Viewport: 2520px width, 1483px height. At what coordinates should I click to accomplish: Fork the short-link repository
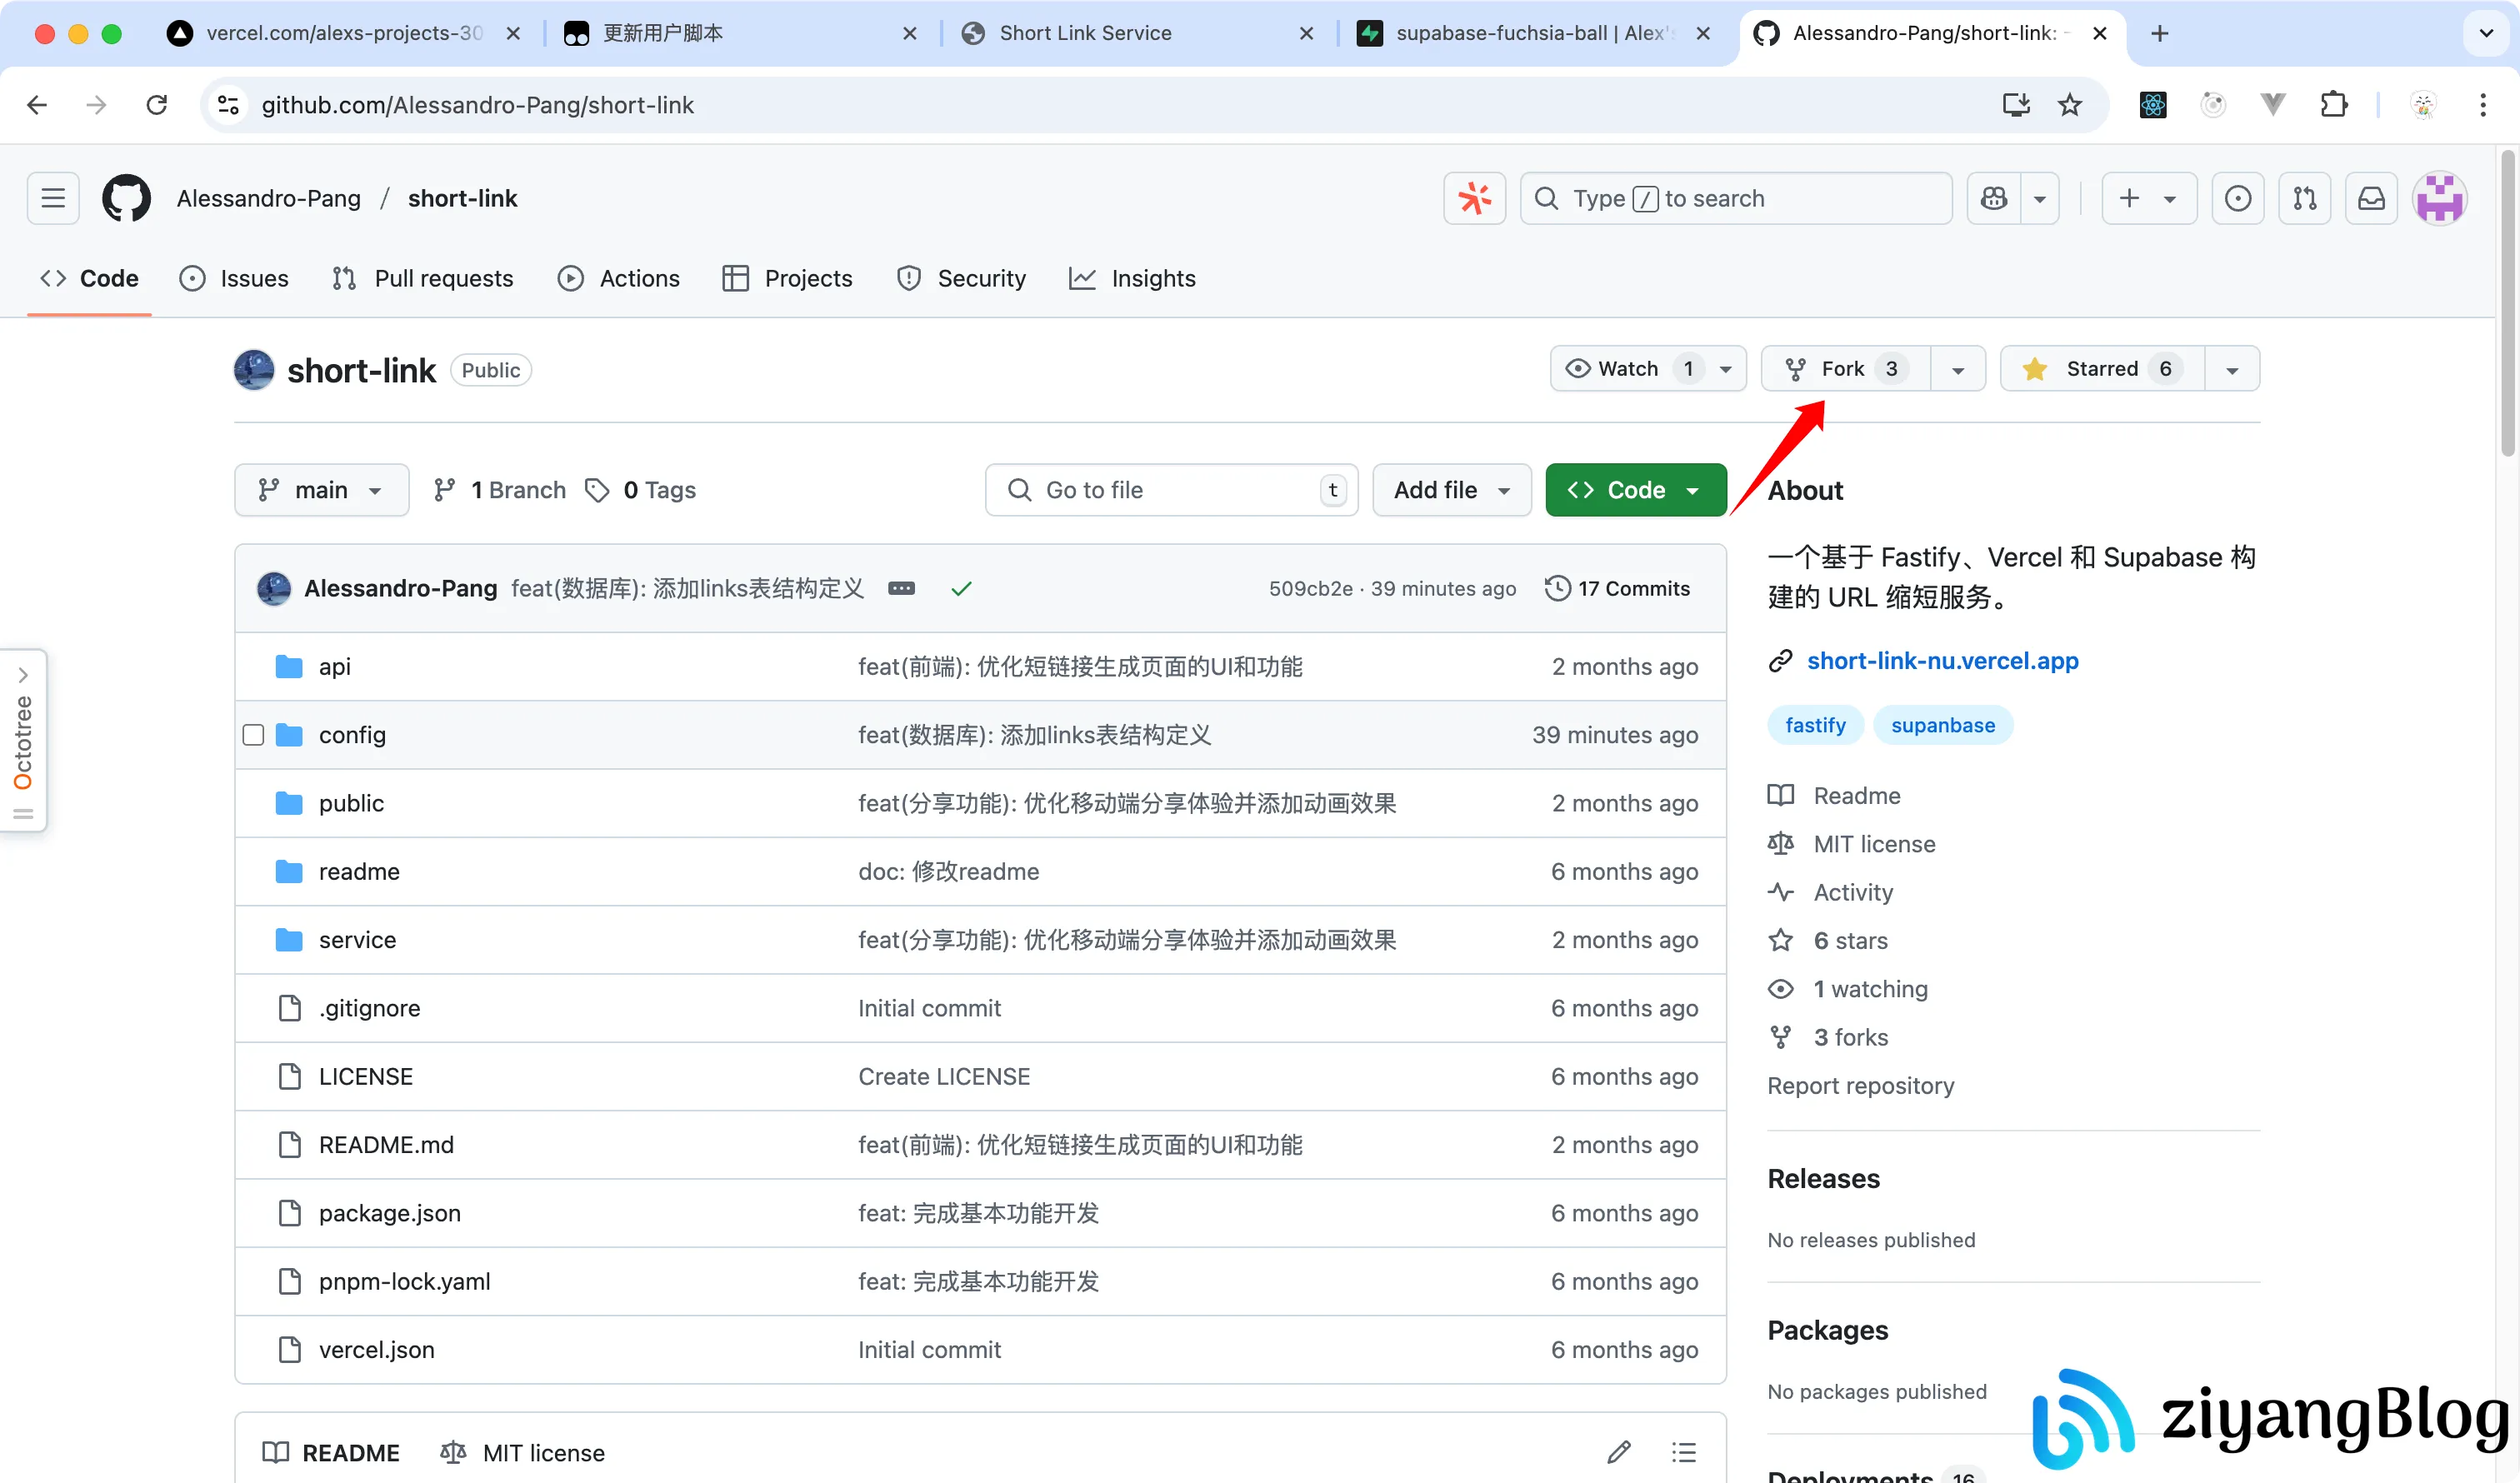click(1846, 369)
